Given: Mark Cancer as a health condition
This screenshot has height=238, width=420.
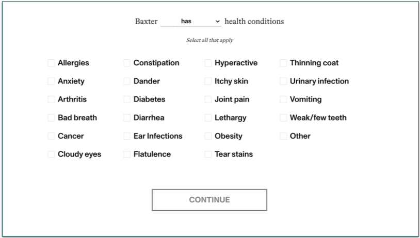Looking at the screenshot, I should pos(51,136).
